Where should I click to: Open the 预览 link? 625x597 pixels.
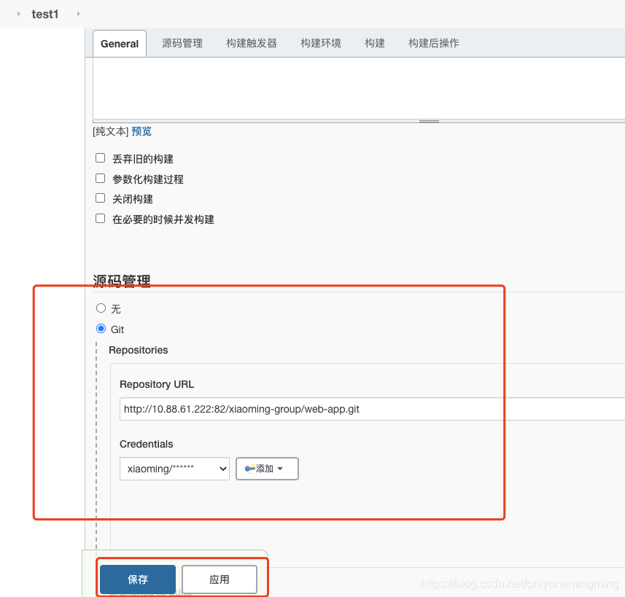[x=141, y=131]
